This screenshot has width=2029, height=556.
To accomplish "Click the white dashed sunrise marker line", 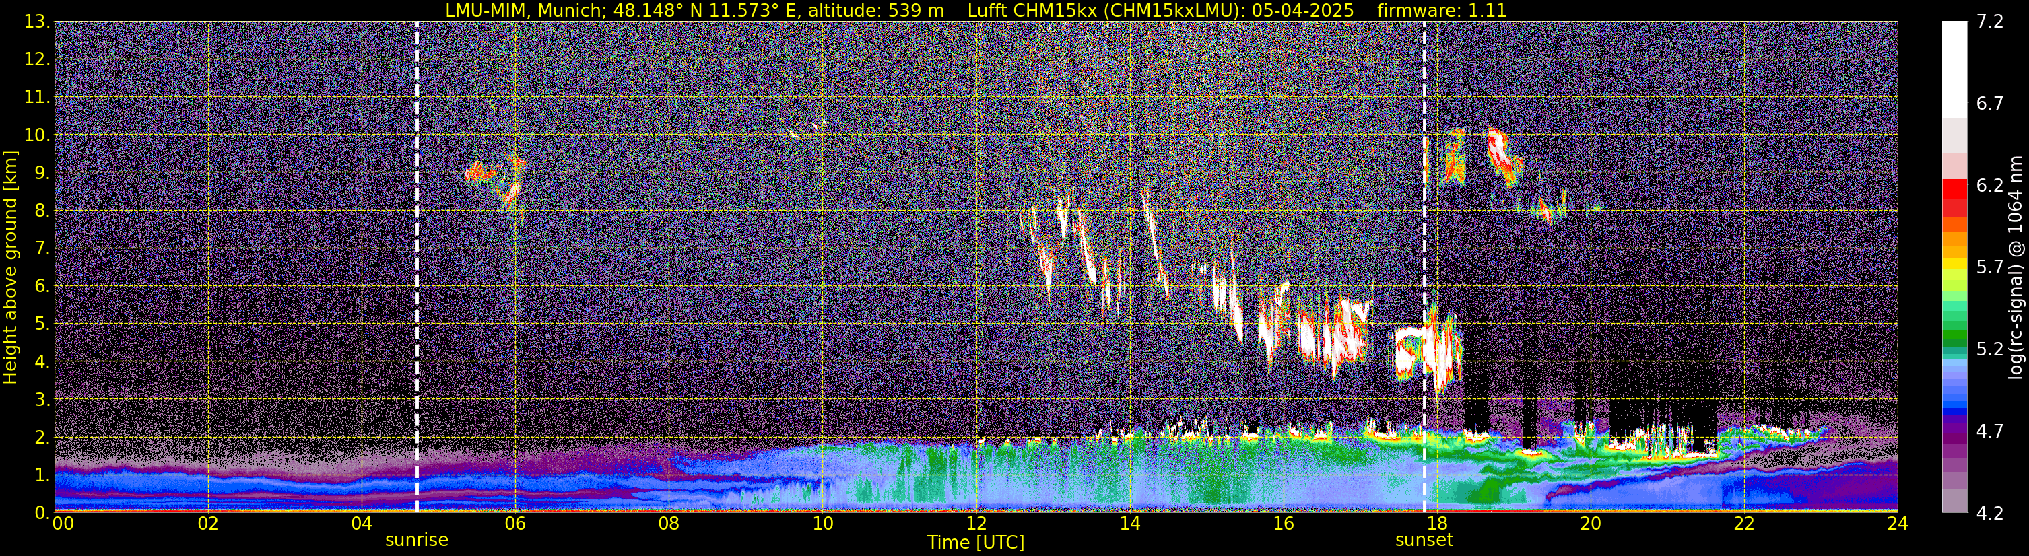I will coord(417,267).
